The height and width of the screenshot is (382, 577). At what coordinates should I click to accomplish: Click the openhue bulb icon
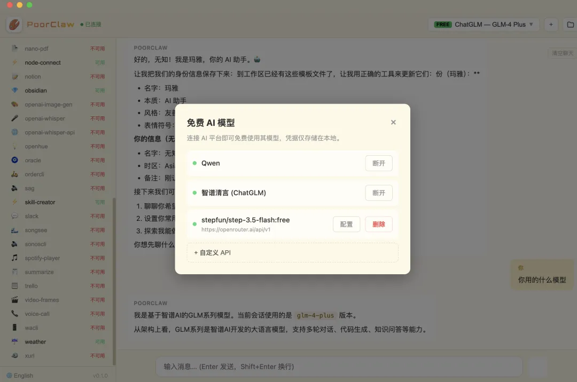click(15, 146)
